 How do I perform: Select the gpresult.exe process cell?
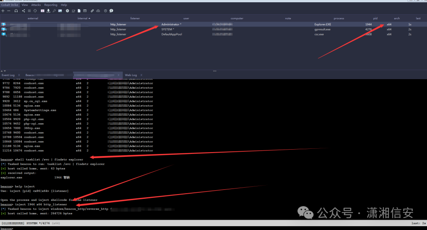click(x=322, y=29)
